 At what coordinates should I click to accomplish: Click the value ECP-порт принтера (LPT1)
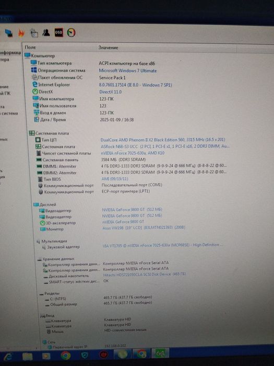[x=126, y=191]
